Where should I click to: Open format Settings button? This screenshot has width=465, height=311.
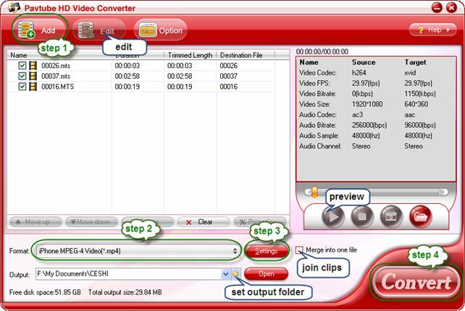[267, 251]
